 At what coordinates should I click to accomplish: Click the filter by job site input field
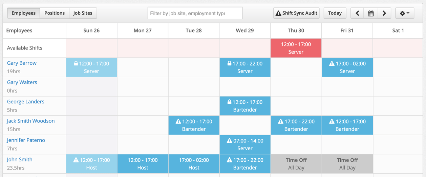pos(195,13)
